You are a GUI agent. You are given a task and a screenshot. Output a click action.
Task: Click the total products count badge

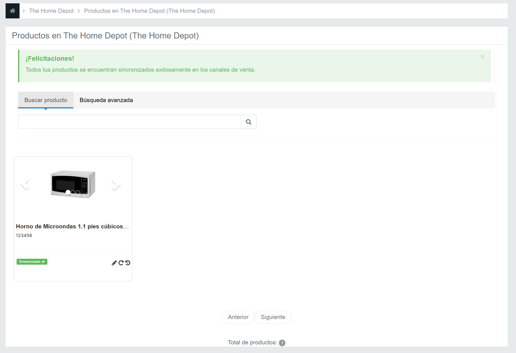point(282,343)
